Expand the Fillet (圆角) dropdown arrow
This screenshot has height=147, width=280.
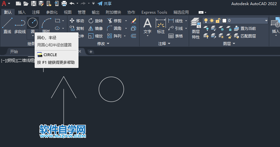tap(126, 28)
